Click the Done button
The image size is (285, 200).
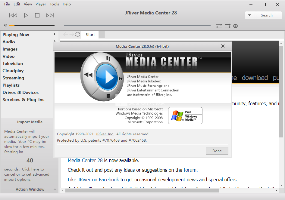(217, 151)
